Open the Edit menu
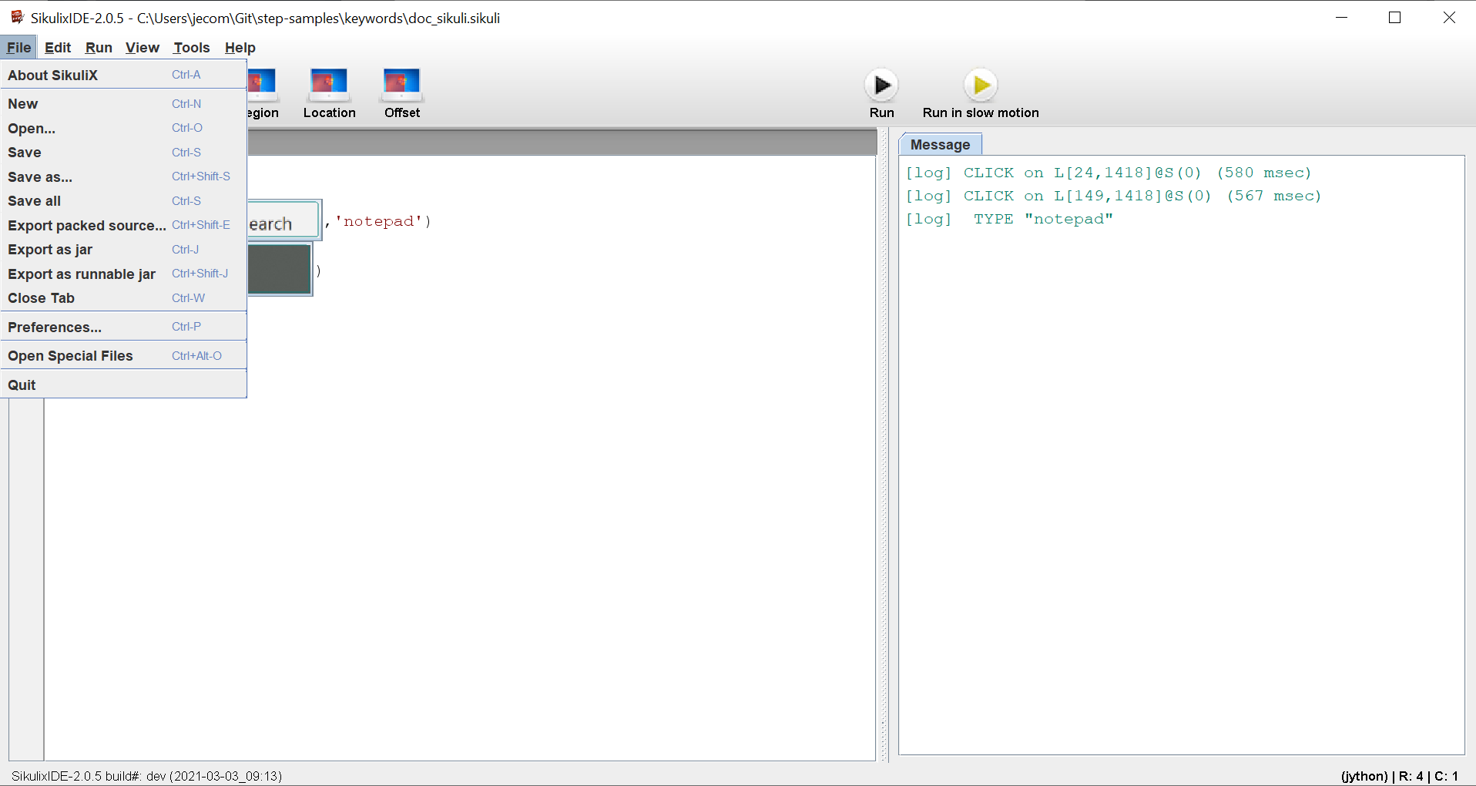 point(57,47)
